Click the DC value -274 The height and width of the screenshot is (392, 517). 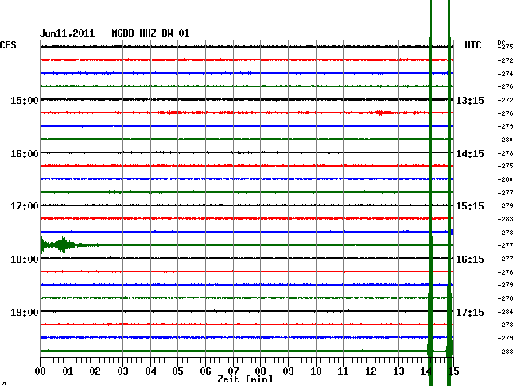505,74
